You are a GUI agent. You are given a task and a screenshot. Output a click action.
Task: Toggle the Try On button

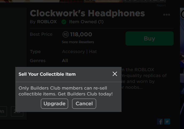[3, 111]
